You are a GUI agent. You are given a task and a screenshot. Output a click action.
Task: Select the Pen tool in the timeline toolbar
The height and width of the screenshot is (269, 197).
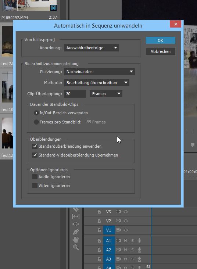point(76,232)
